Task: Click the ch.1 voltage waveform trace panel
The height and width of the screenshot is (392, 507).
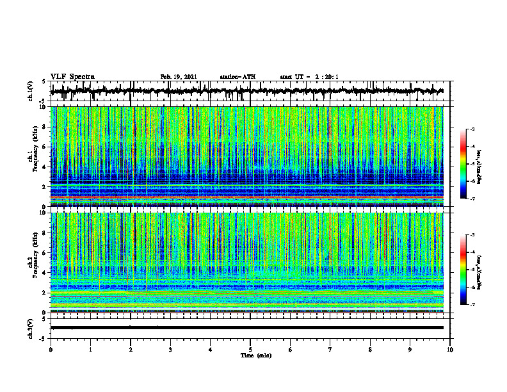Action: [250, 91]
